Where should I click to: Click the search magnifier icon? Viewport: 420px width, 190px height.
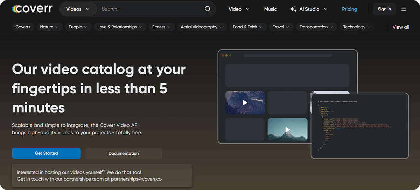pyautogui.click(x=208, y=9)
